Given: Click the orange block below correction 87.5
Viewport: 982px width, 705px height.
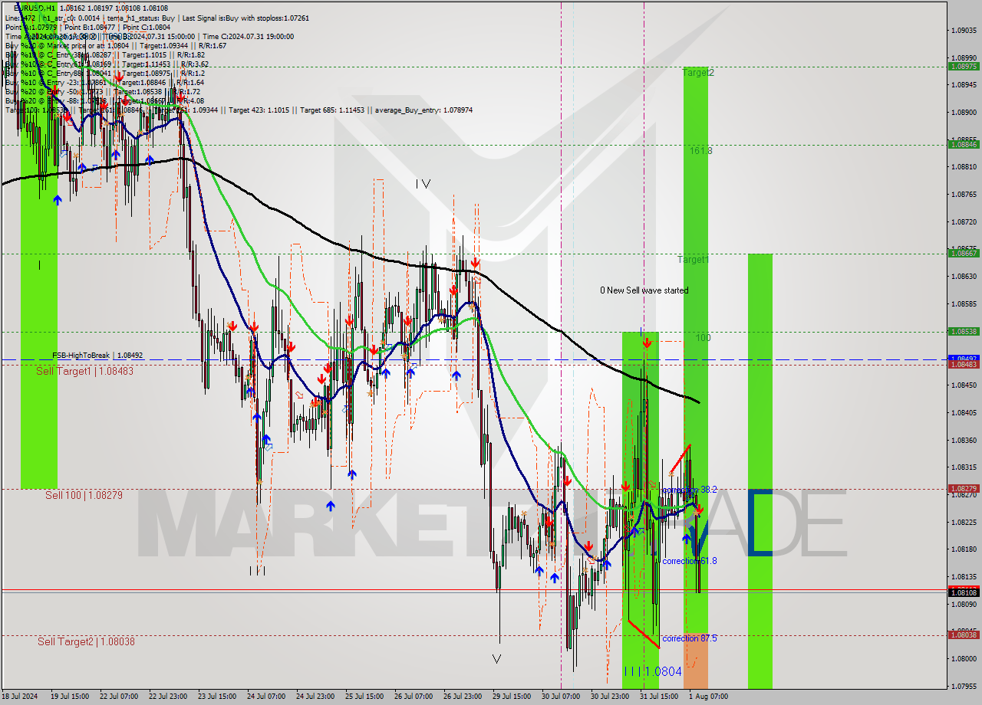Looking at the screenshot, I should [x=696, y=661].
